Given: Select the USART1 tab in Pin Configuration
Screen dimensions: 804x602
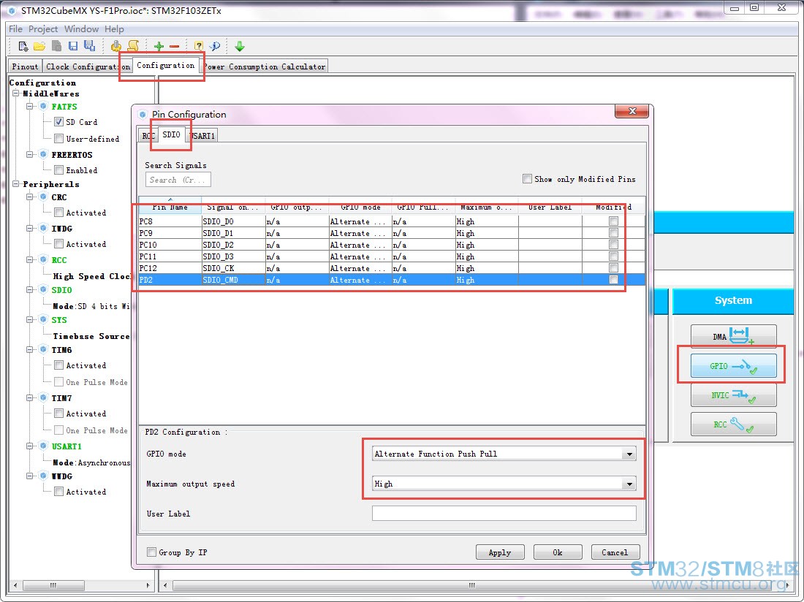Looking at the screenshot, I should [x=202, y=136].
